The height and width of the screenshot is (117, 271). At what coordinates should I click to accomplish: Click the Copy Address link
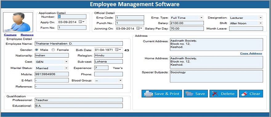coord(251,53)
